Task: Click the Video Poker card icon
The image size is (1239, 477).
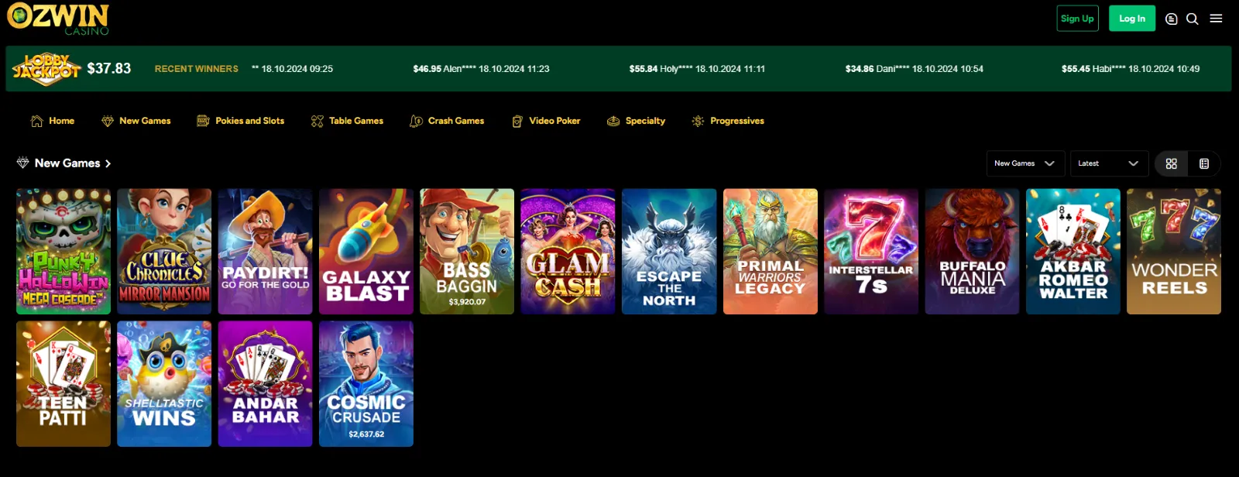Action: click(517, 121)
